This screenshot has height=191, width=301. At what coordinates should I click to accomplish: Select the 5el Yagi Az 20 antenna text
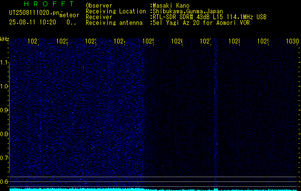click(201, 23)
